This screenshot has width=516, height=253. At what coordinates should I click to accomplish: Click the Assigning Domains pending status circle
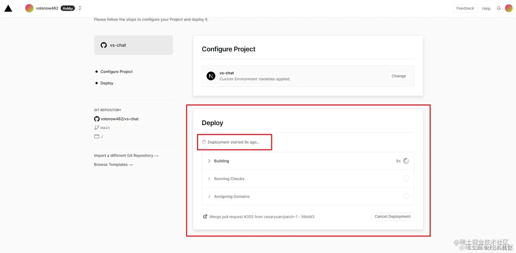click(406, 196)
